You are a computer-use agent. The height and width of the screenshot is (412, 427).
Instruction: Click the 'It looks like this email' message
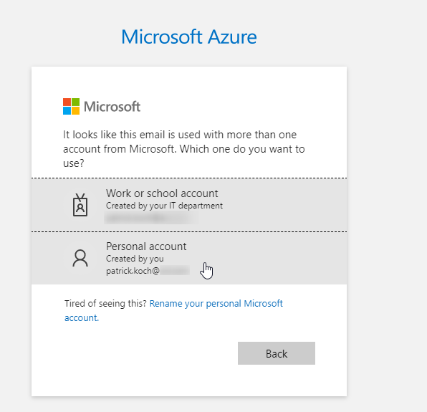184,149
